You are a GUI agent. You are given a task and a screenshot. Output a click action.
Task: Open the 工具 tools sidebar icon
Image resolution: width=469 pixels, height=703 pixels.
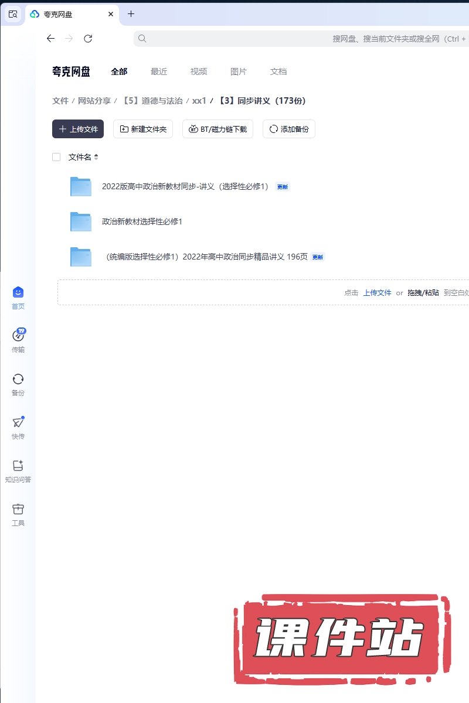point(18,509)
